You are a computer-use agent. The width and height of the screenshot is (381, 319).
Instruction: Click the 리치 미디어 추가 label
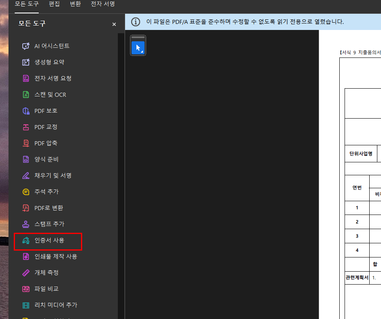pyautogui.click(x=56, y=305)
